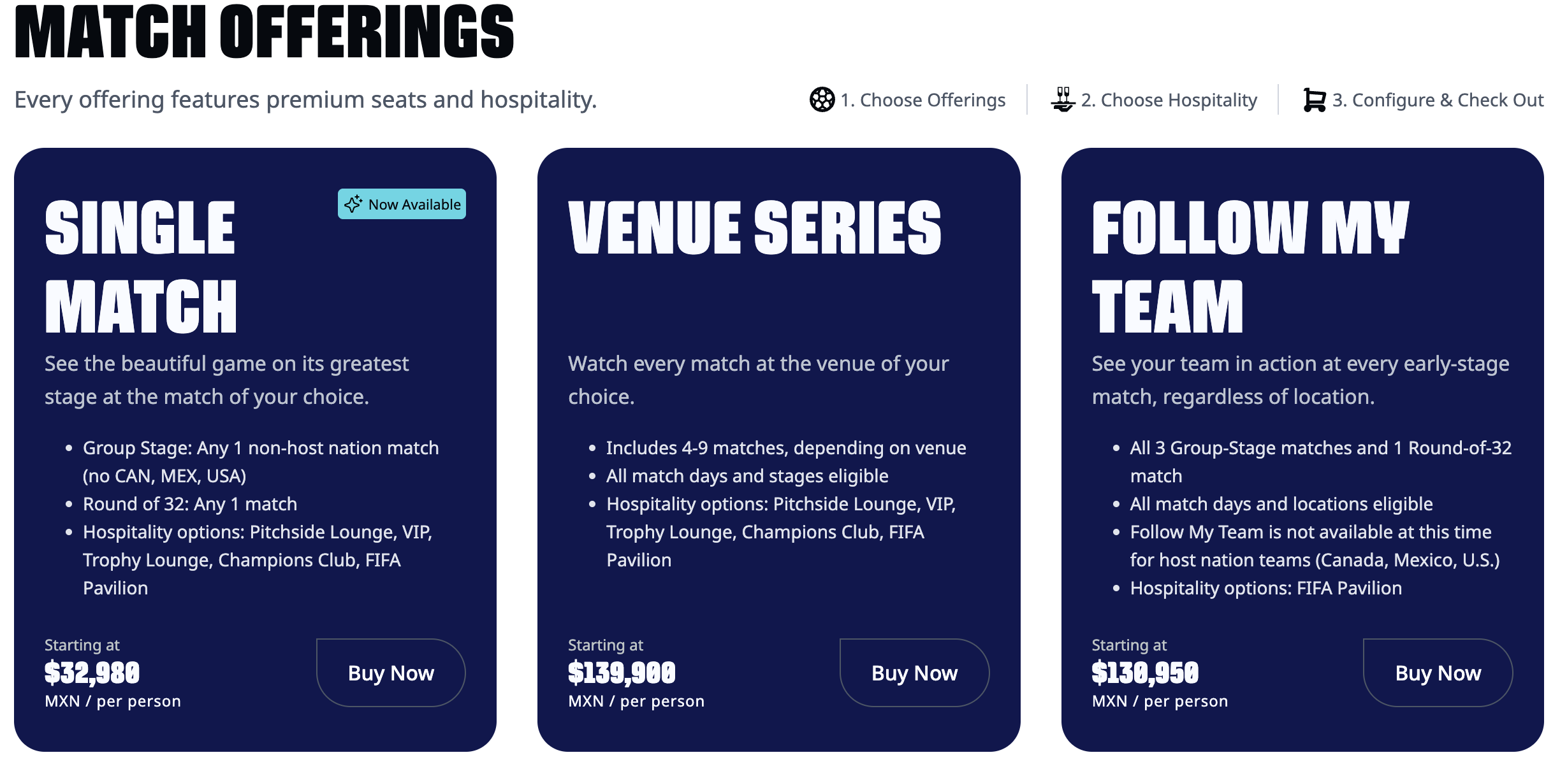The height and width of the screenshot is (769, 1553).
Task: Click the Follow My Team card heading
Action: pyautogui.click(x=1250, y=266)
